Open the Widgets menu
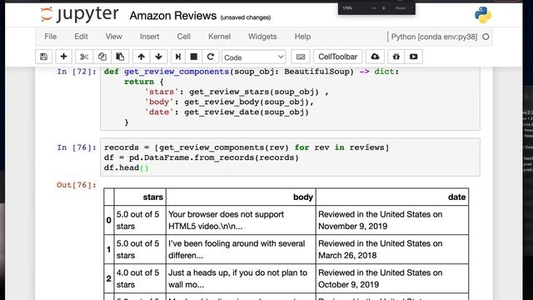This screenshot has width=533, height=300. (262, 37)
